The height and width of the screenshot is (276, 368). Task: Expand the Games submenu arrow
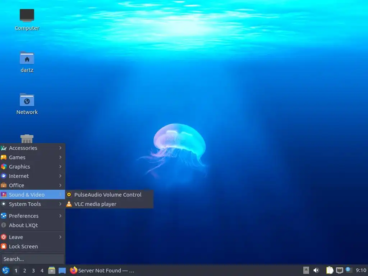click(x=60, y=157)
